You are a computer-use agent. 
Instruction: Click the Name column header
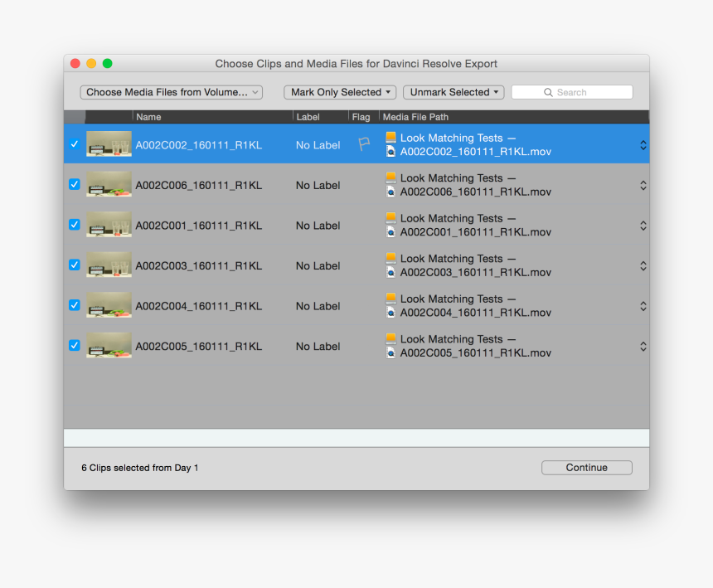(x=148, y=117)
